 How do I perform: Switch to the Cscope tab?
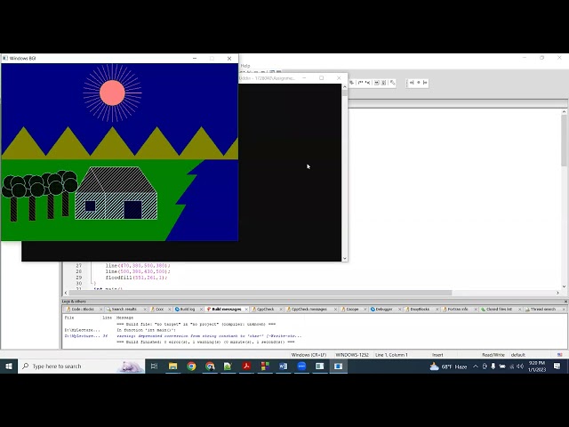click(x=352, y=309)
